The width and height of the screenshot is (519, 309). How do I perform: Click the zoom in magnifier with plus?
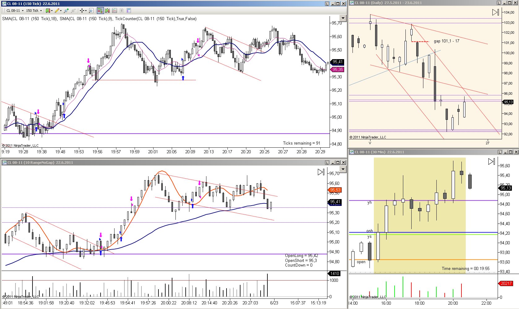66,11
